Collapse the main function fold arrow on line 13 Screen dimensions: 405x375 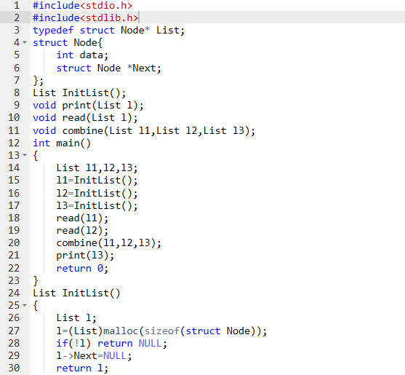coord(25,155)
